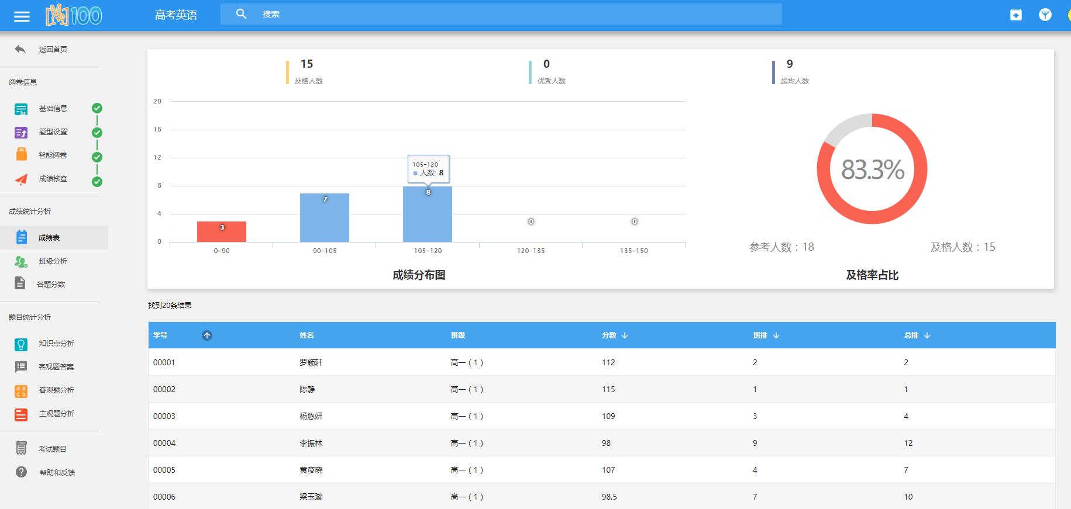Select 班级分析 in the sidebar
Screen dimensions: 1071x509
click(53, 261)
